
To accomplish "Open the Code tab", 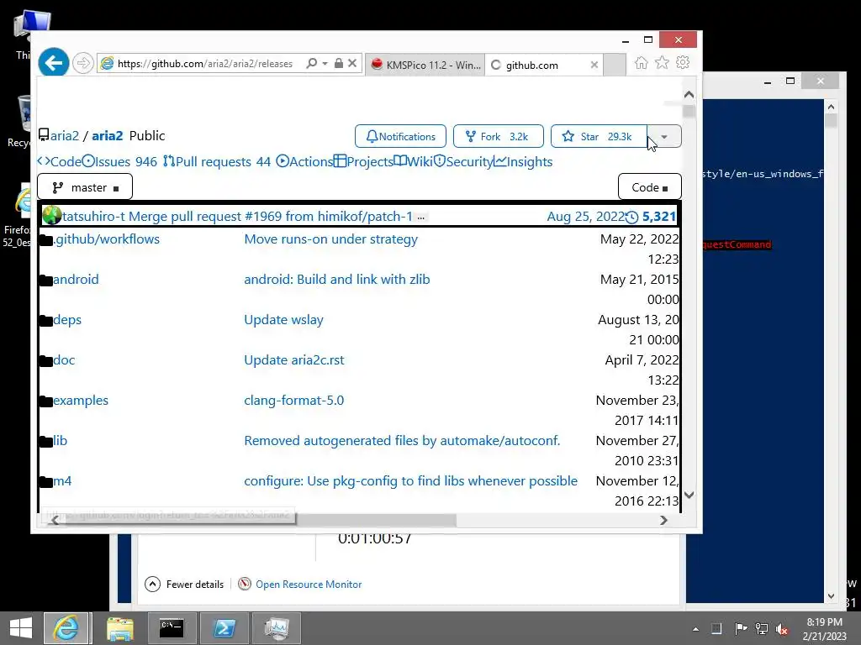I will click(60, 162).
